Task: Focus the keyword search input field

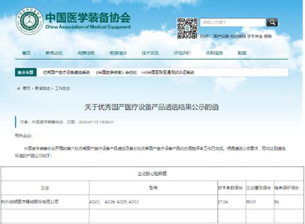Action: [233, 22]
